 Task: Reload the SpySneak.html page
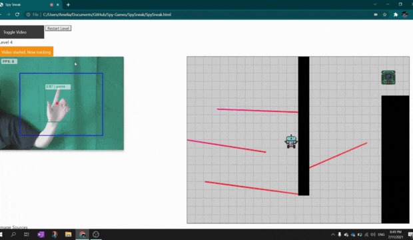click(17, 15)
